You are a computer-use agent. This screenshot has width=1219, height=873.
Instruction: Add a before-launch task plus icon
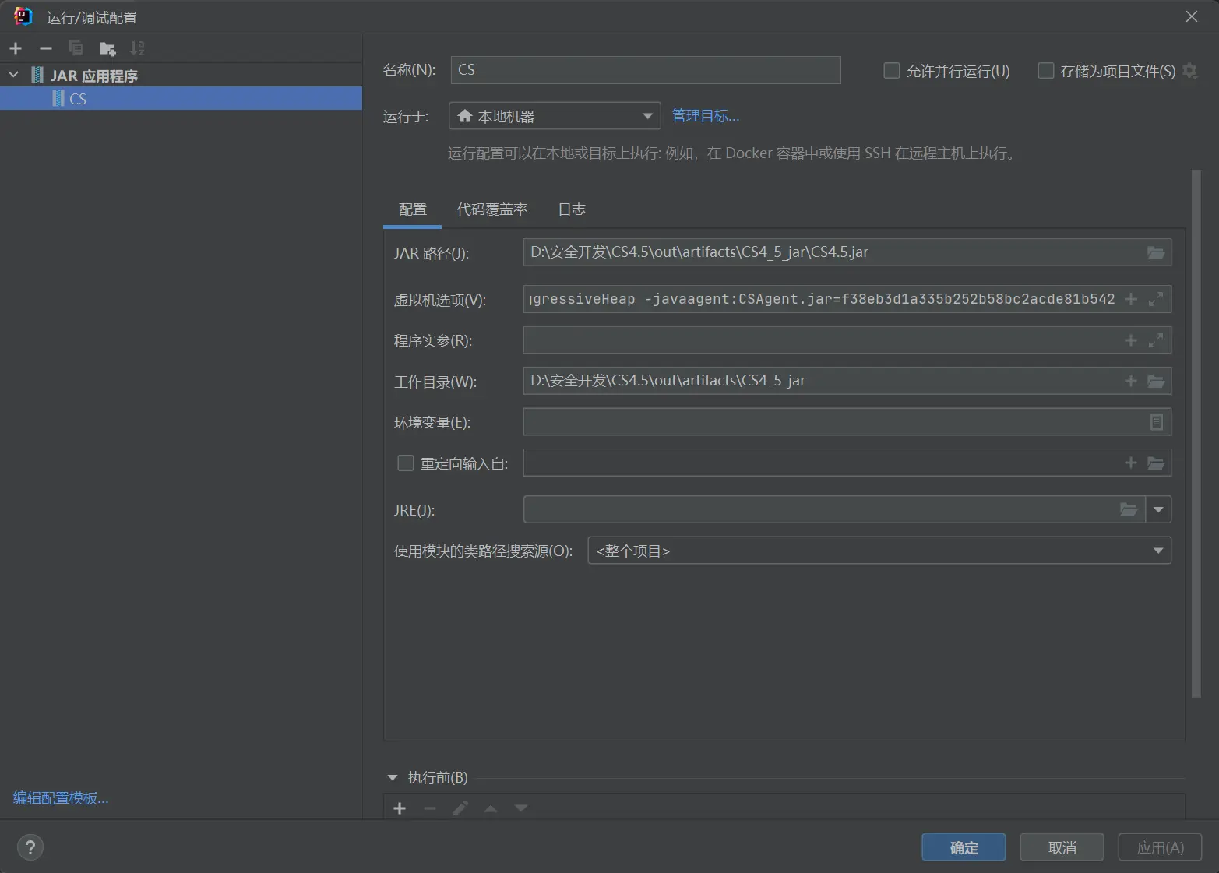click(x=400, y=808)
